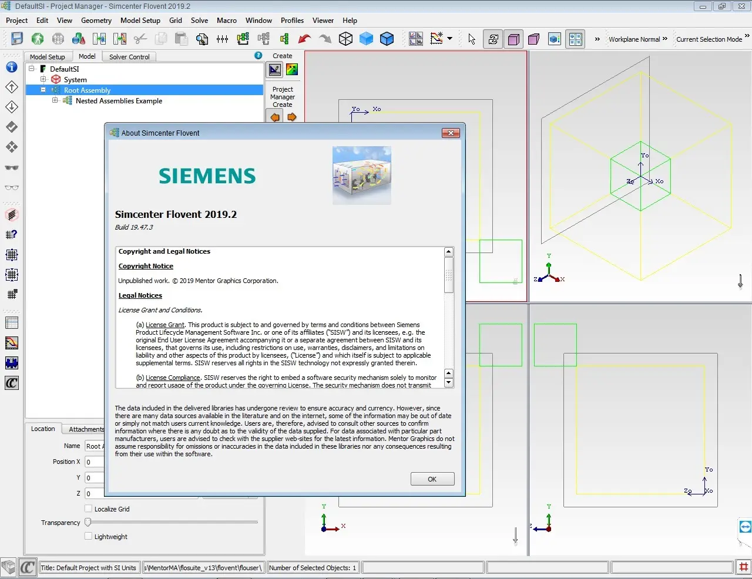Image resolution: width=752 pixels, height=579 pixels.
Task: Enable the Lightweight checkbox
Action: [88, 536]
